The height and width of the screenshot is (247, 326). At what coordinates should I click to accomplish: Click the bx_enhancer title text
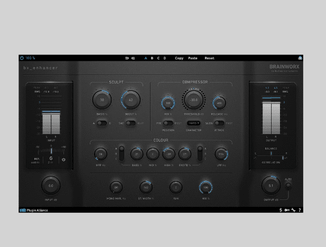40,68
